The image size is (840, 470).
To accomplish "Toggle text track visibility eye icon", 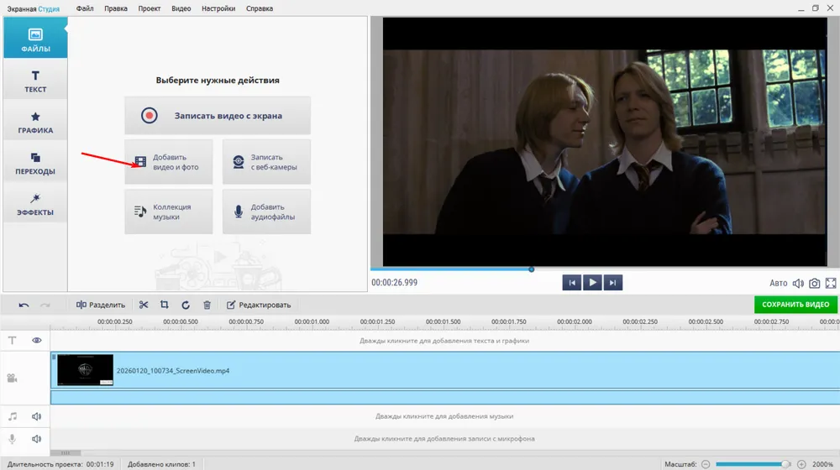I will pos(36,340).
